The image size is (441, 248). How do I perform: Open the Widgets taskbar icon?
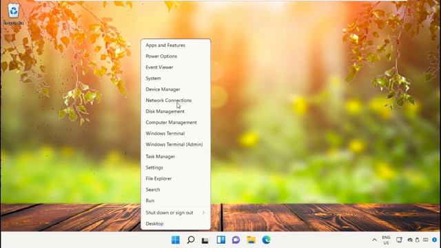[220, 240]
